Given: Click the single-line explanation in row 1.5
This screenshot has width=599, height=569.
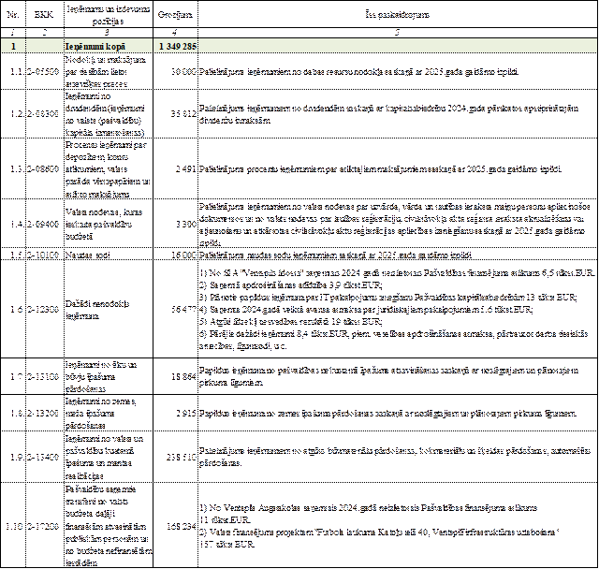Looking at the screenshot, I should [356, 254].
